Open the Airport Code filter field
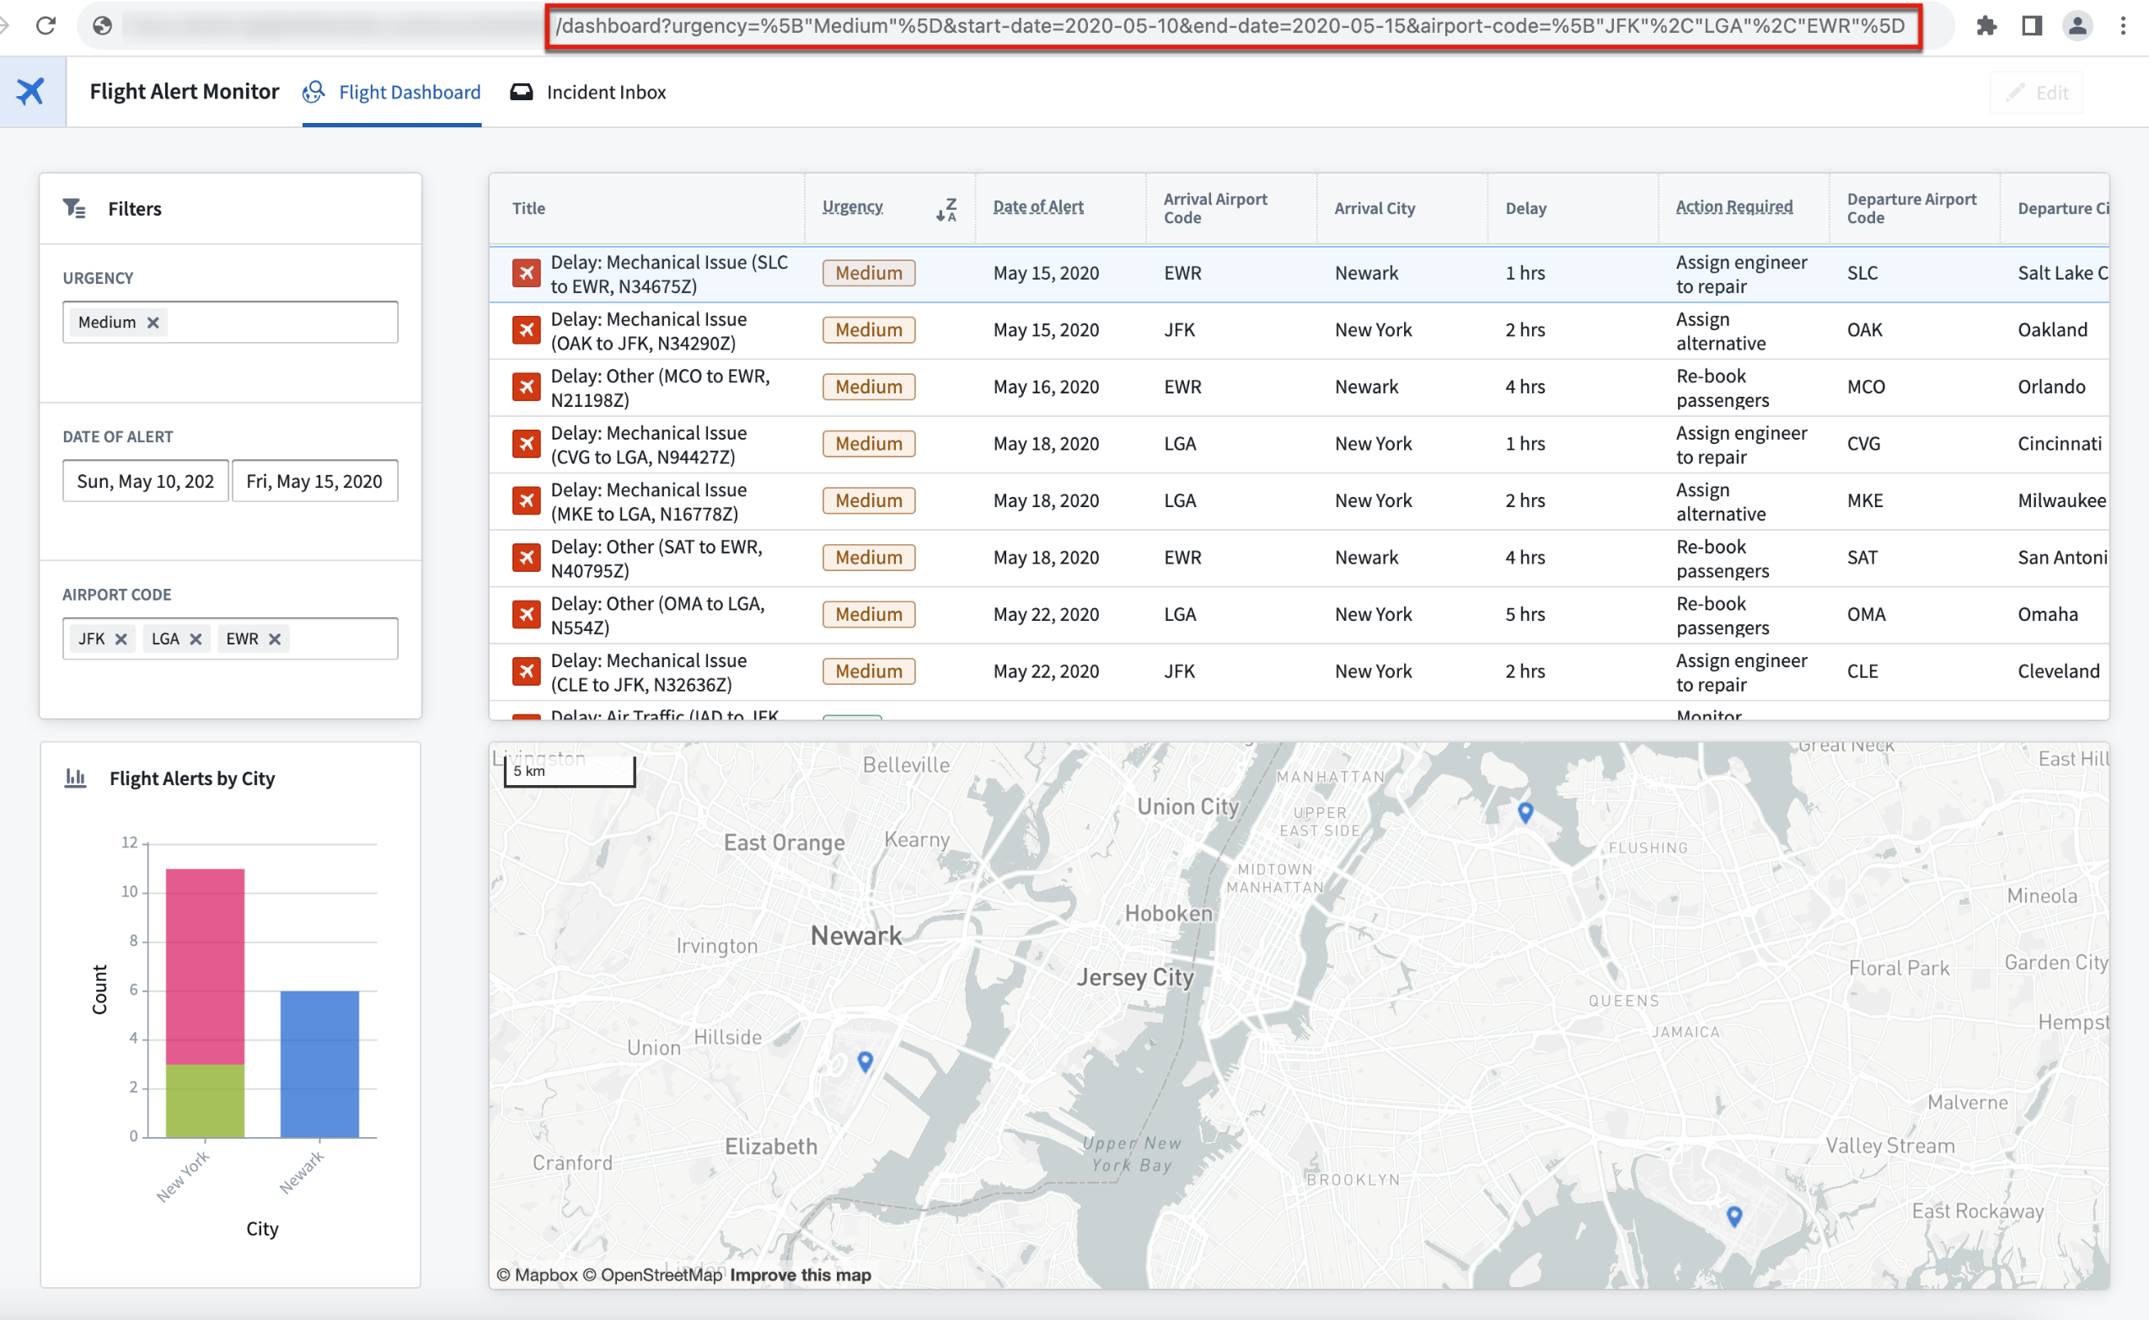This screenshot has height=1320, width=2149. pyautogui.click(x=231, y=639)
